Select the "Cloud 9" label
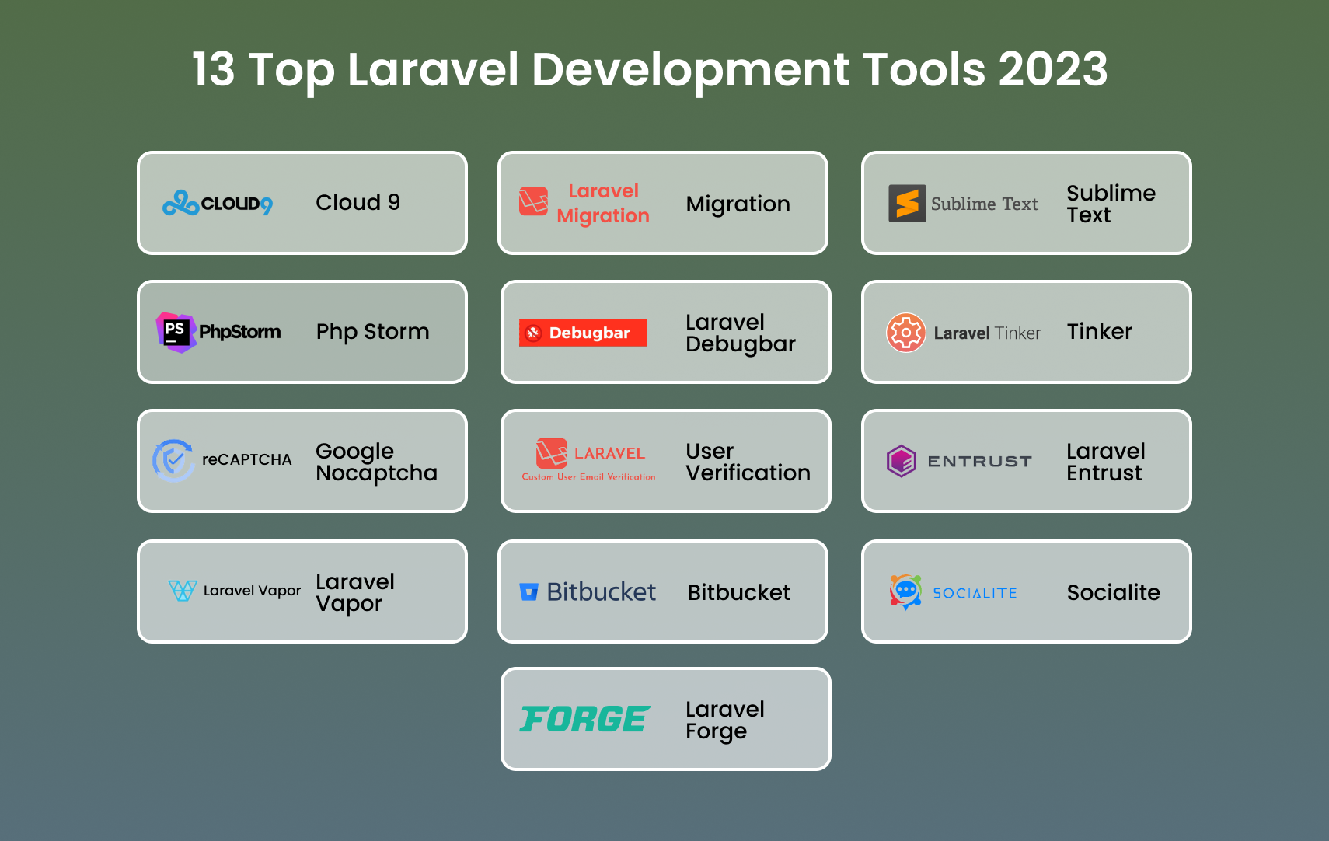1329x841 pixels. (x=358, y=202)
